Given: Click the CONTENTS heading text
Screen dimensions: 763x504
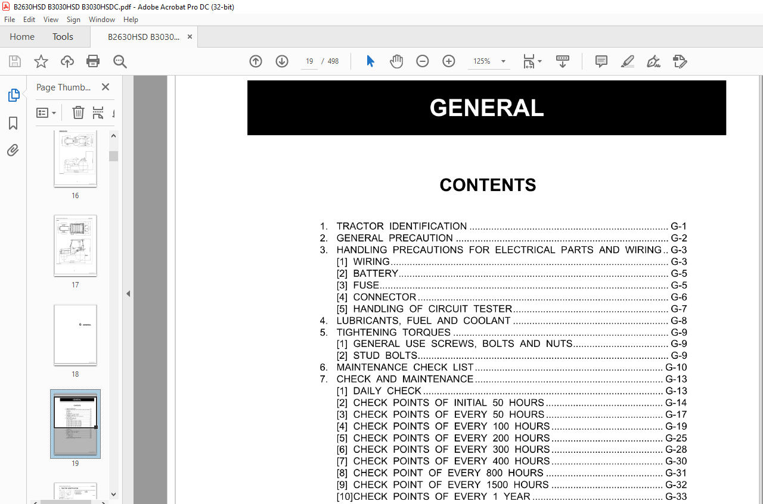Looking at the screenshot, I should point(488,185).
